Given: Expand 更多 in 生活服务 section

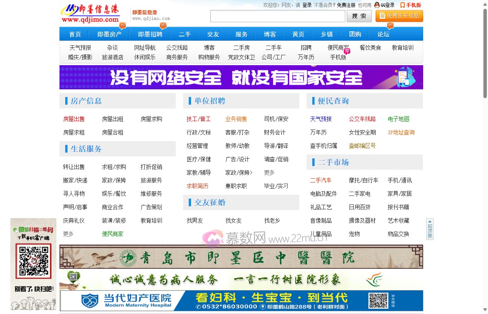Looking at the screenshot, I should [68, 233].
